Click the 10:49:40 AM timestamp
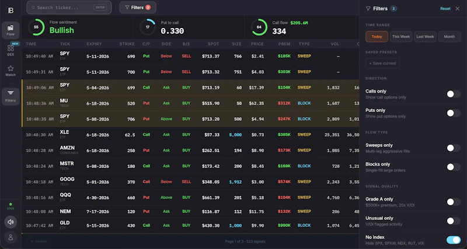This screenshot has height=249, width=467. (39, 56)
